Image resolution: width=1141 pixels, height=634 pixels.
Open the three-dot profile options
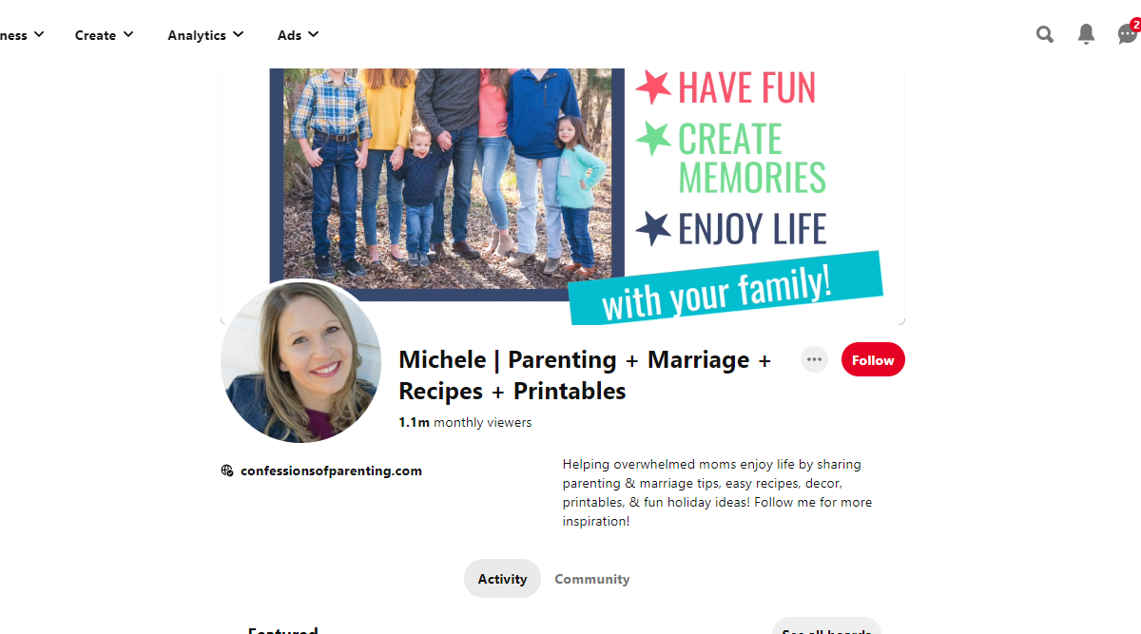tap(814, 359)
